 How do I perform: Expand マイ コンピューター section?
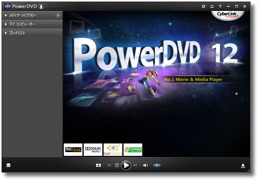[6, 24]
